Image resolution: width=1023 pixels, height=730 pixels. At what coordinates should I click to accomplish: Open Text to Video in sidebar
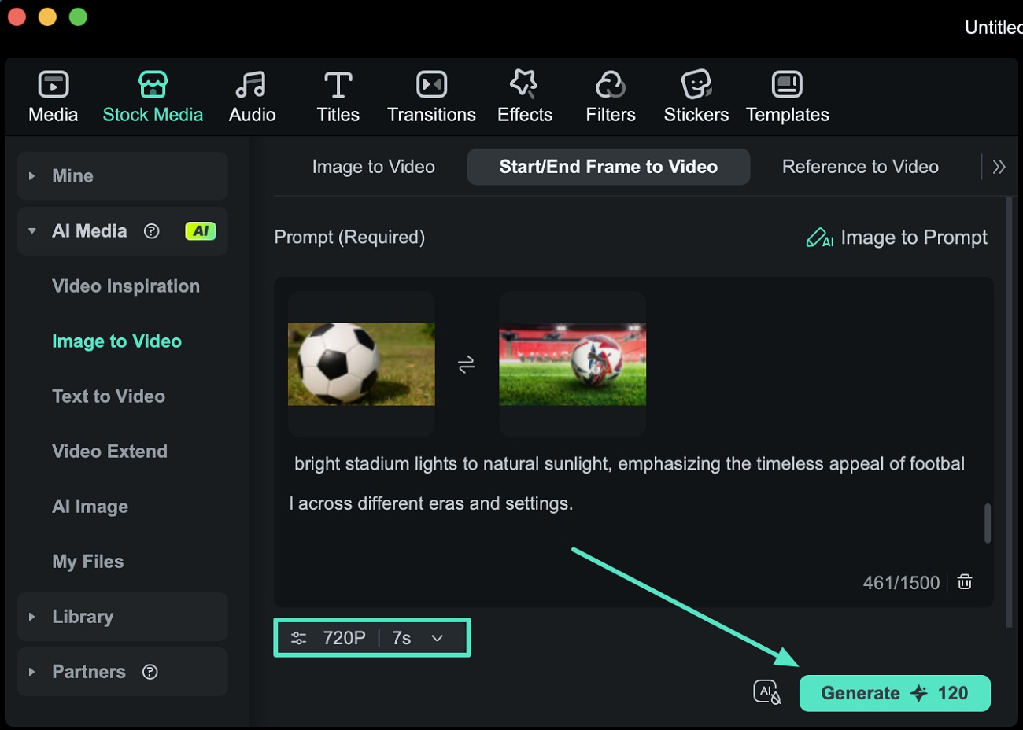coord(109,396)
